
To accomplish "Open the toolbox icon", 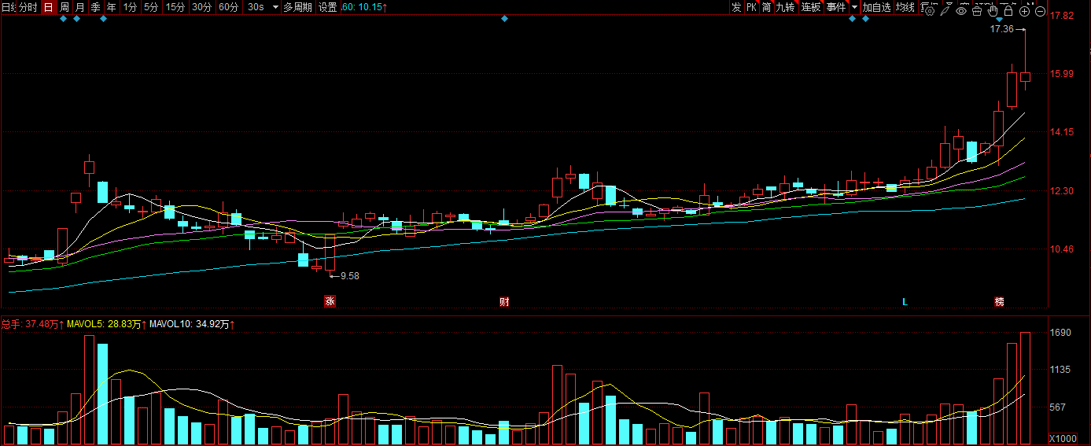I will click(x=977, y=11).
